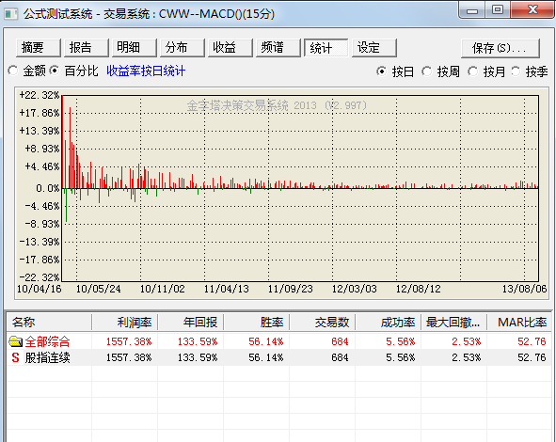Minimize the 公式测试系统 window
556x442 pixels.
pos(472,10)
